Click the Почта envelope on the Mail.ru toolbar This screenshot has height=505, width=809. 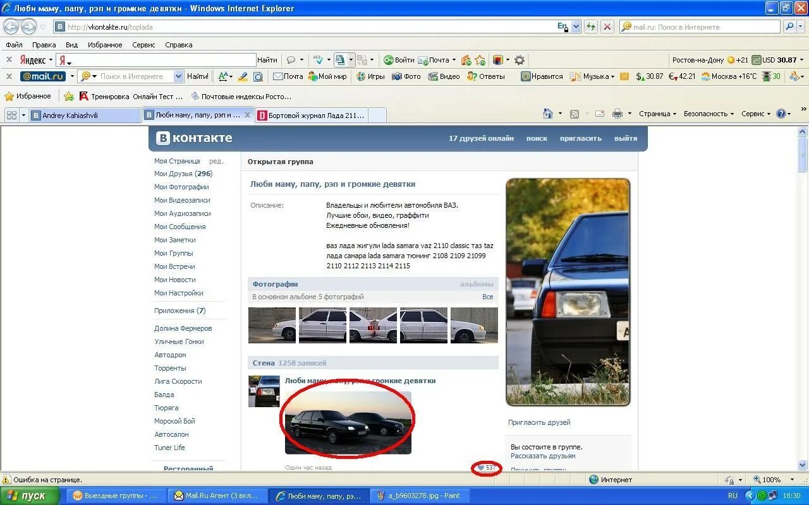288,76
